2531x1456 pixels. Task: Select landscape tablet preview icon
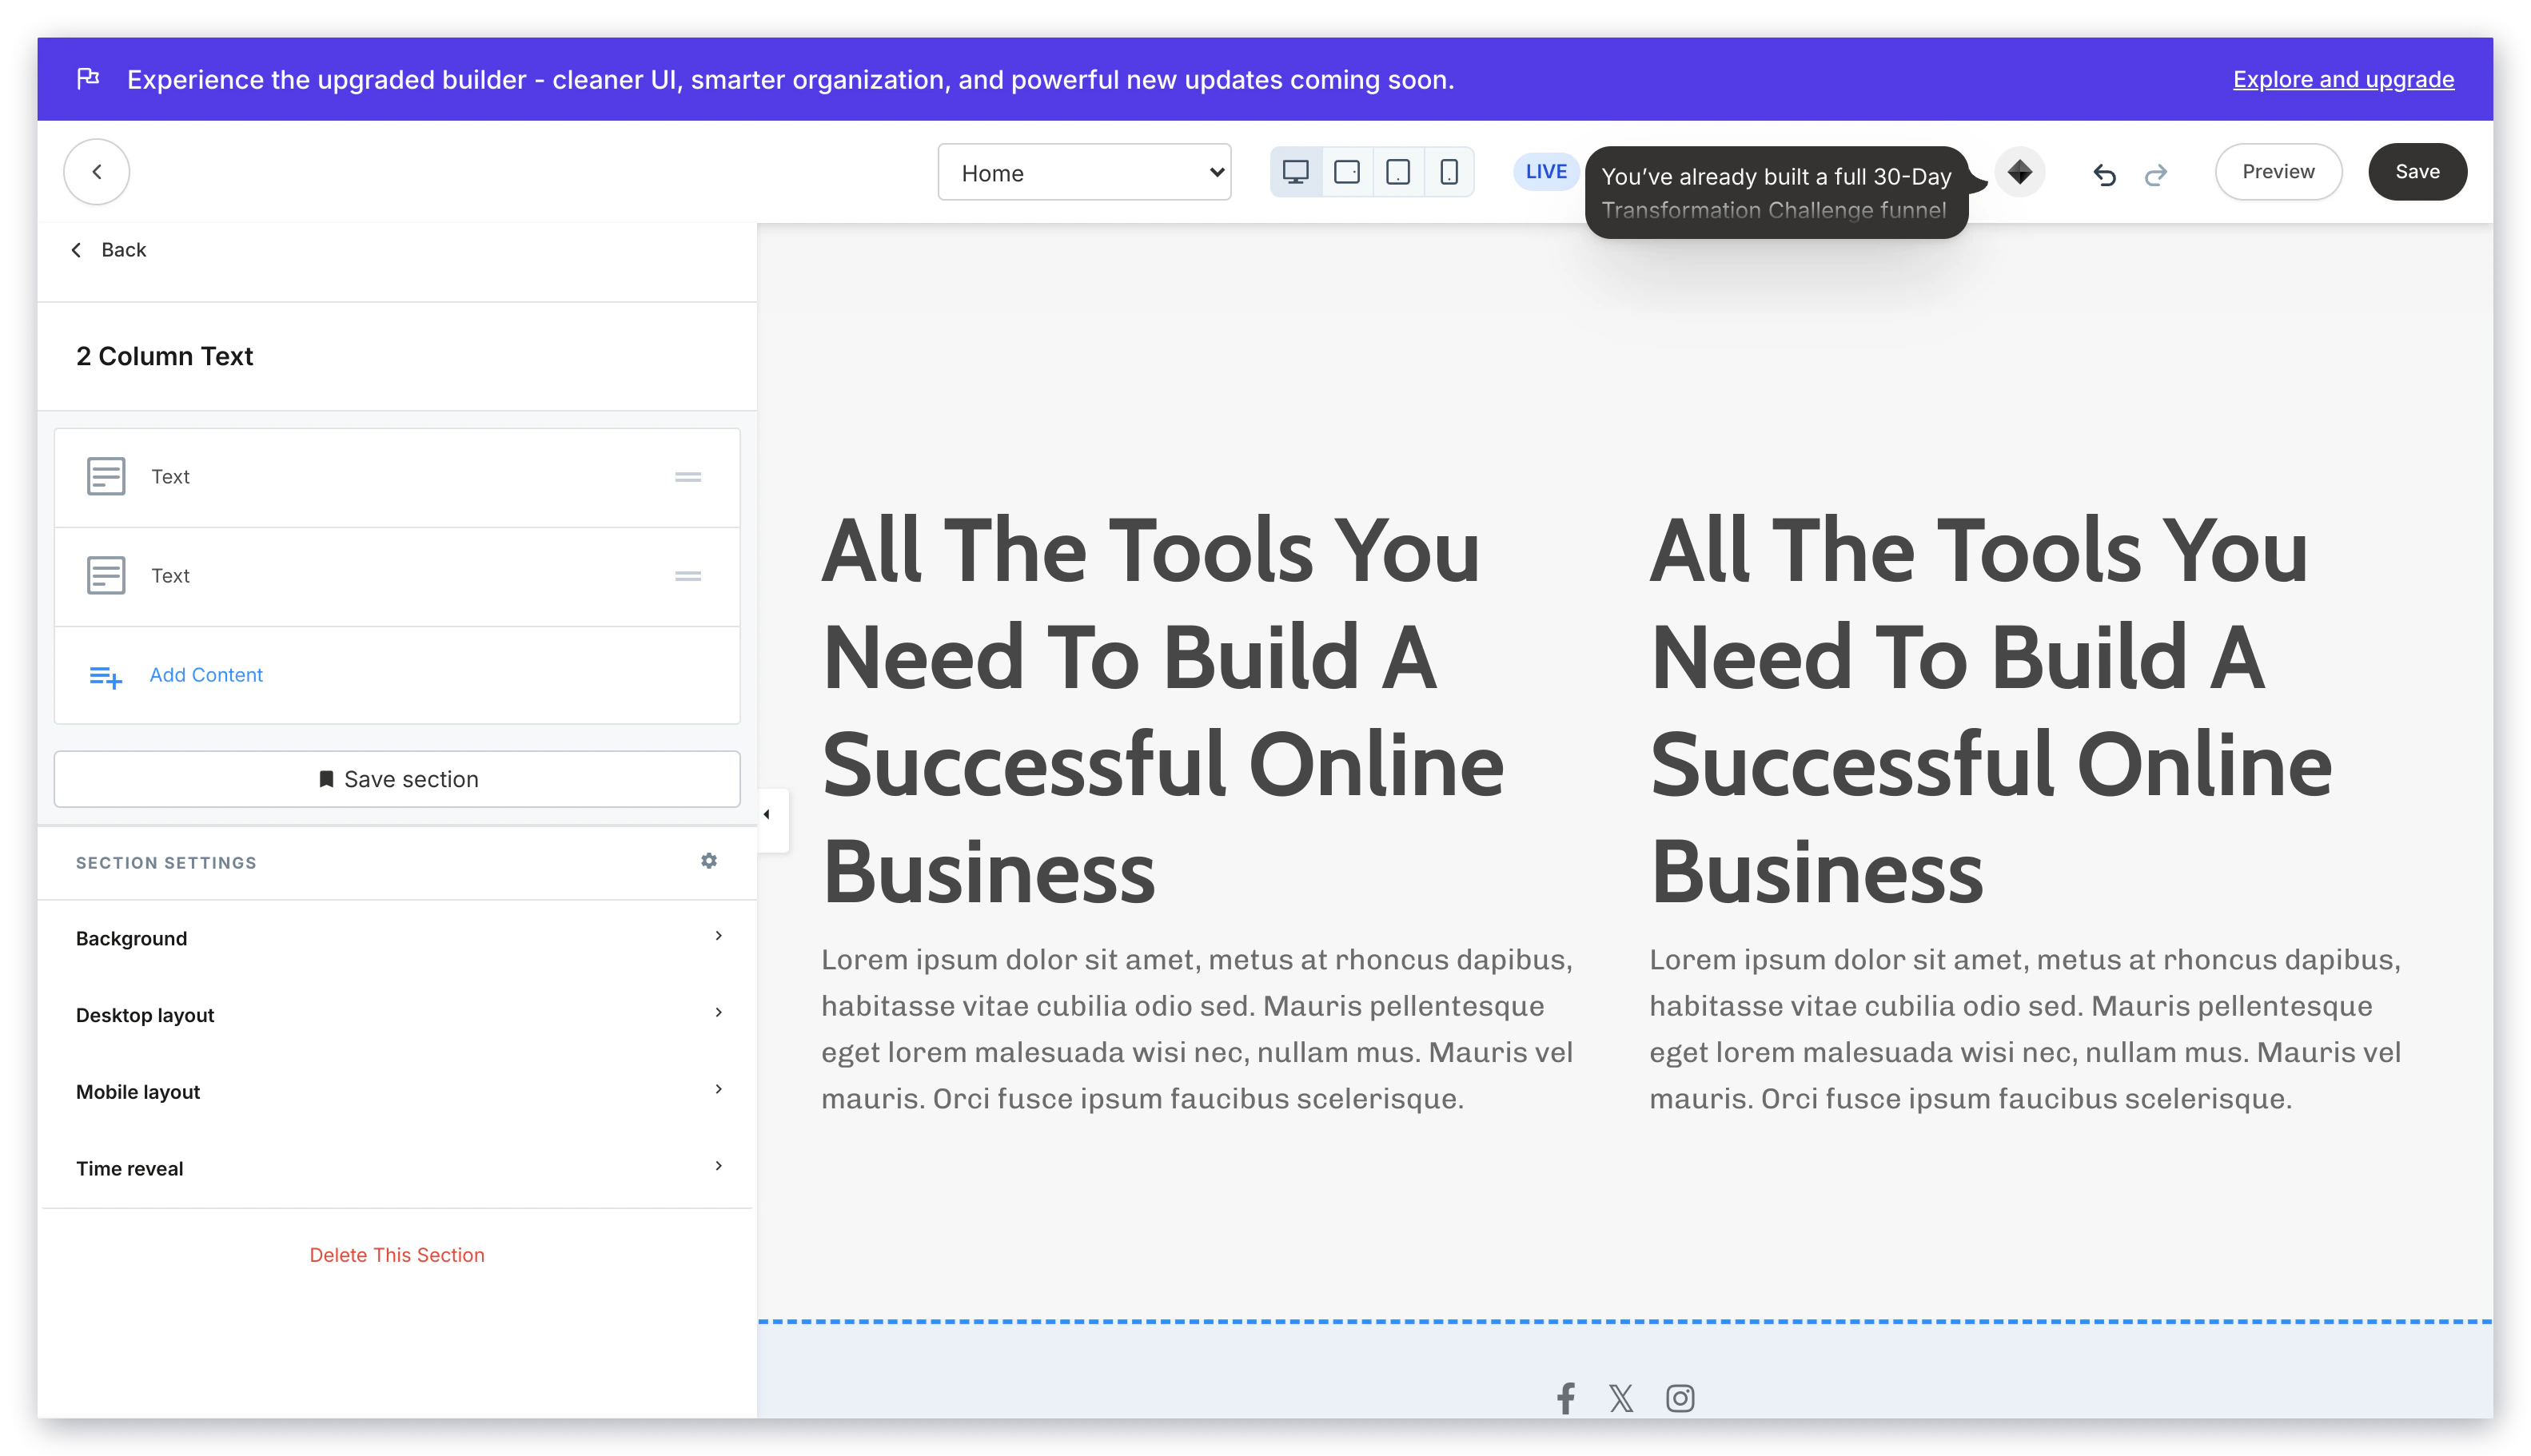[x=1346, y=172]
